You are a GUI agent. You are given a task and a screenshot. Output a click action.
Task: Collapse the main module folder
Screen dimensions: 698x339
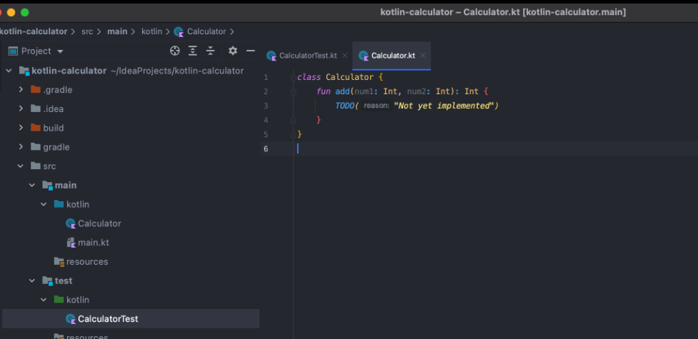coord(32,186)
